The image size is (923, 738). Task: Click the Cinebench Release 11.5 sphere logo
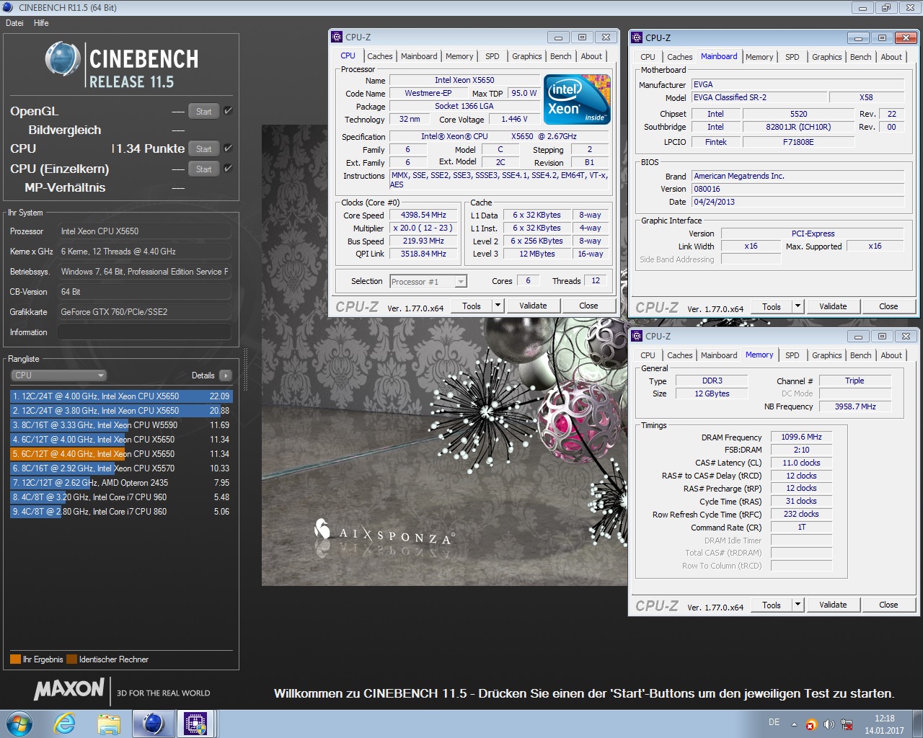click(63, 59)
